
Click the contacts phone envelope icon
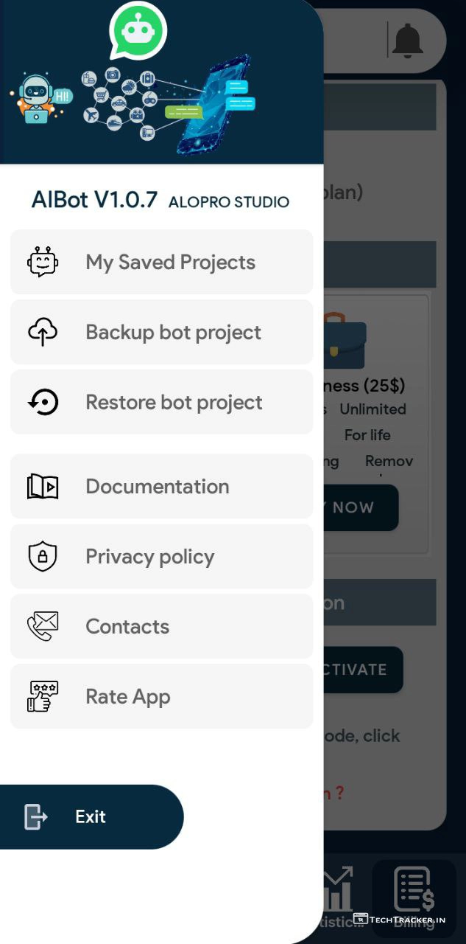[43, 627]
